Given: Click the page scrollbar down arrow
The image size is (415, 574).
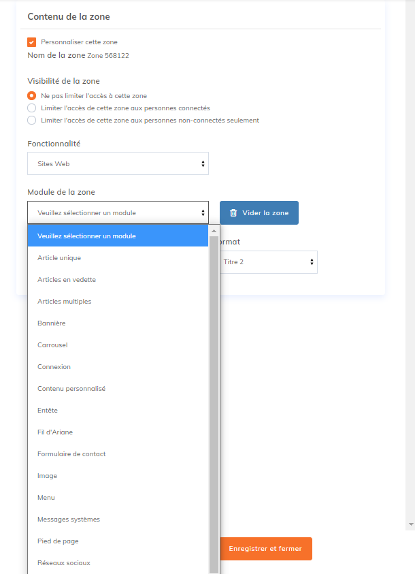Looking at the screenshot, I should tap(410, 524).
